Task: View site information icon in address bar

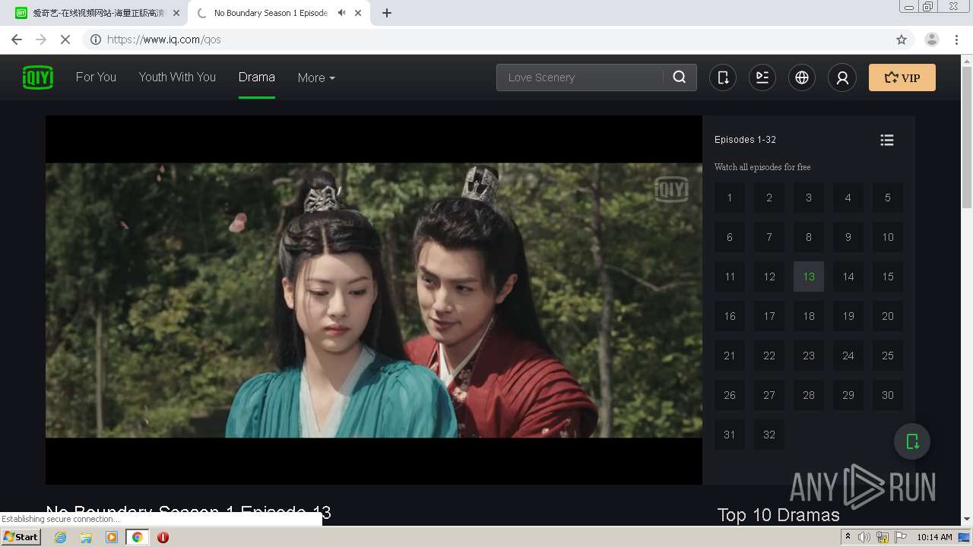Action: 96,40
